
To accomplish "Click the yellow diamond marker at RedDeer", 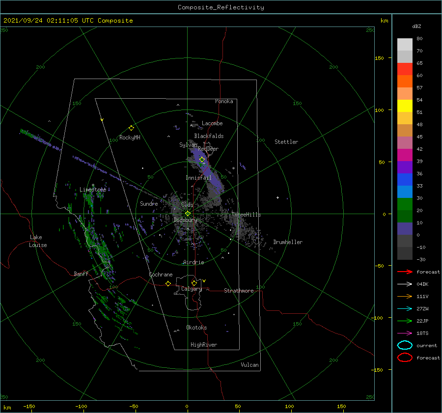I will [202, 160].
